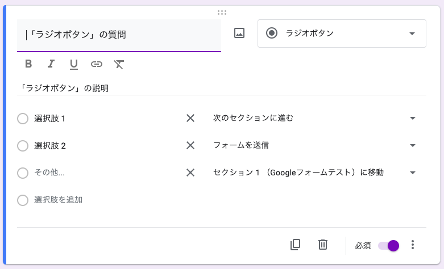
Task: Apply italic formatting to question
Action: tap(51, 64)
